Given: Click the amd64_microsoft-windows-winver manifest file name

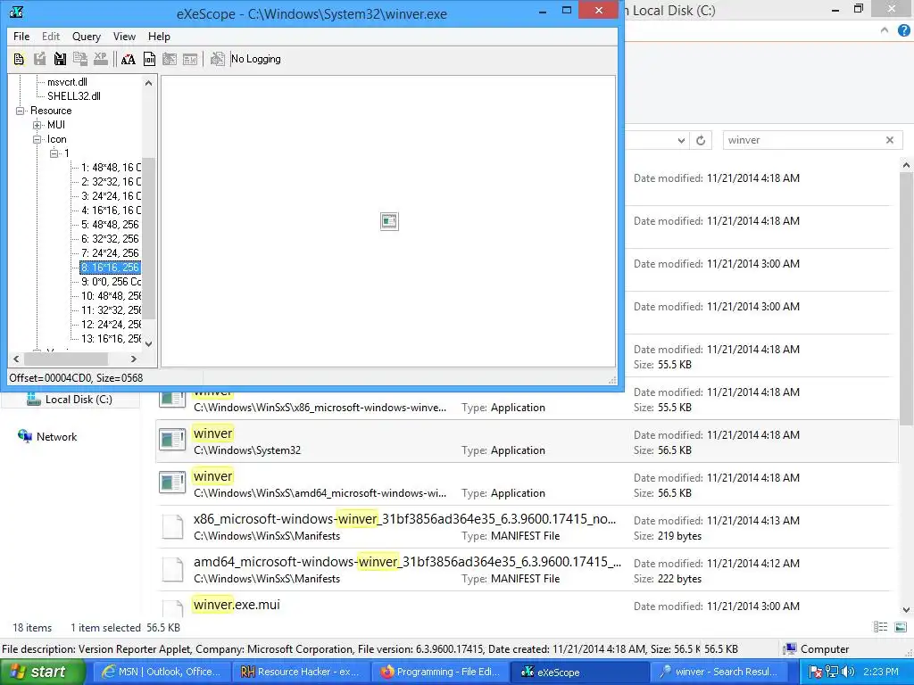Looking at the screenshot, I should (407, 562).
